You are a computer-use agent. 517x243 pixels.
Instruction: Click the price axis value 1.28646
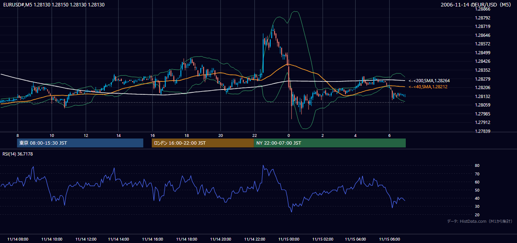pyautogui.click(x=483, y=35)
